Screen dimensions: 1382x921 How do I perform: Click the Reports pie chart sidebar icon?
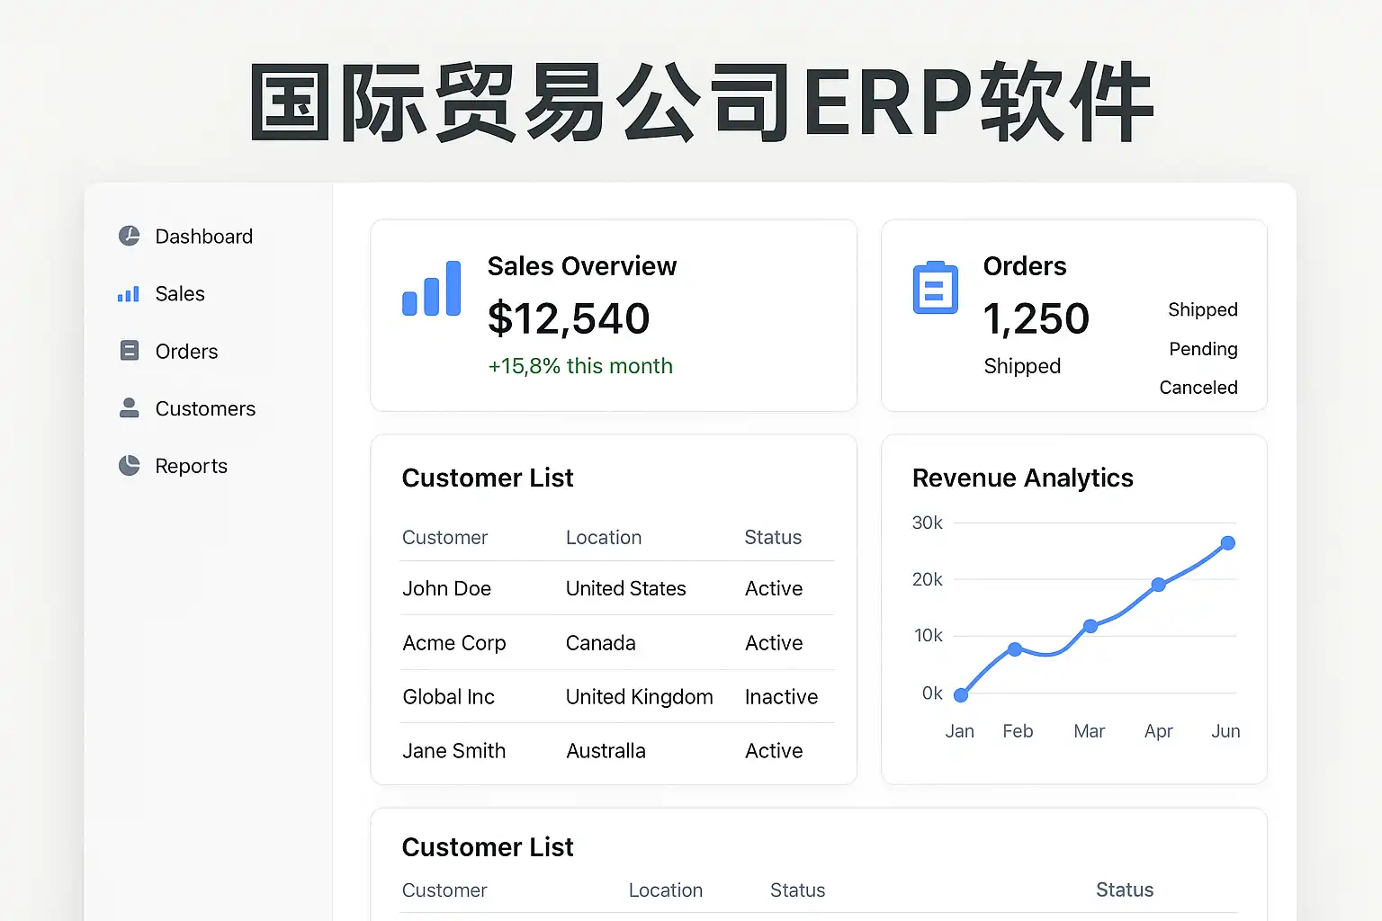pyautogui.click(x=130, y=465)
